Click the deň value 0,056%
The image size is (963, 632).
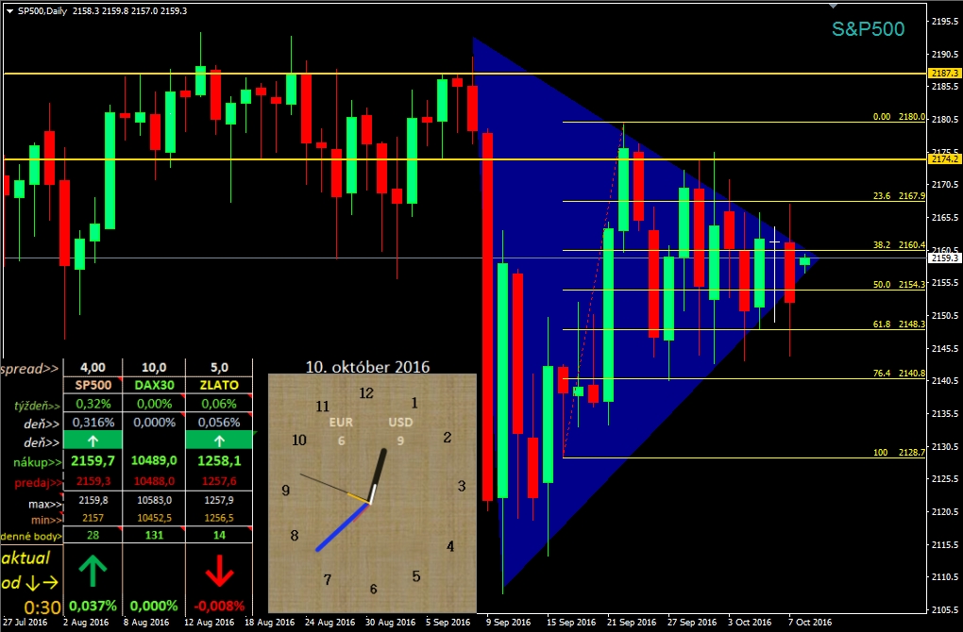(219, 423)
